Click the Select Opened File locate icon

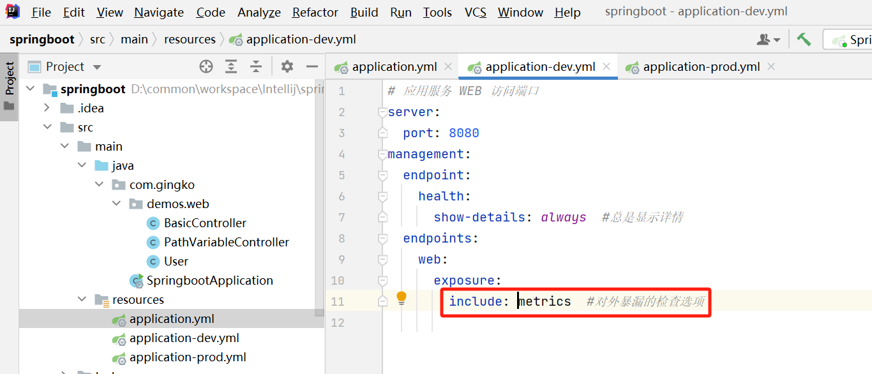(x=206, y=66)
